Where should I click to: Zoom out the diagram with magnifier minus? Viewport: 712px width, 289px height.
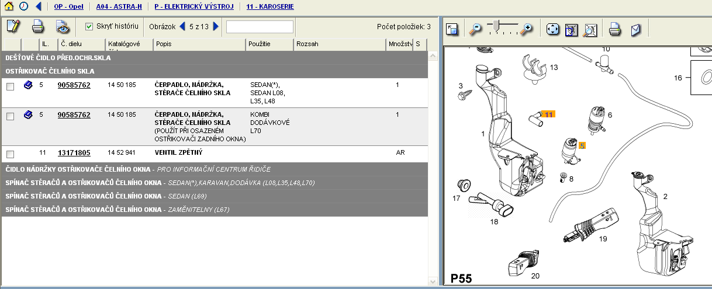(x=476, y=29)
